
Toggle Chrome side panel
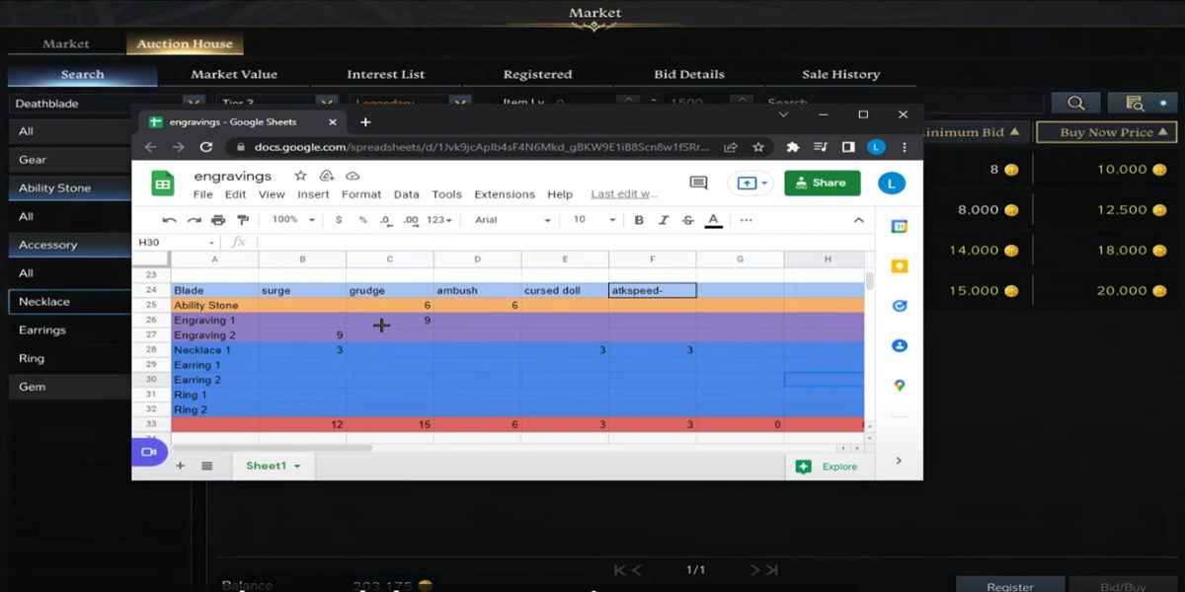[x=847, y=147]
